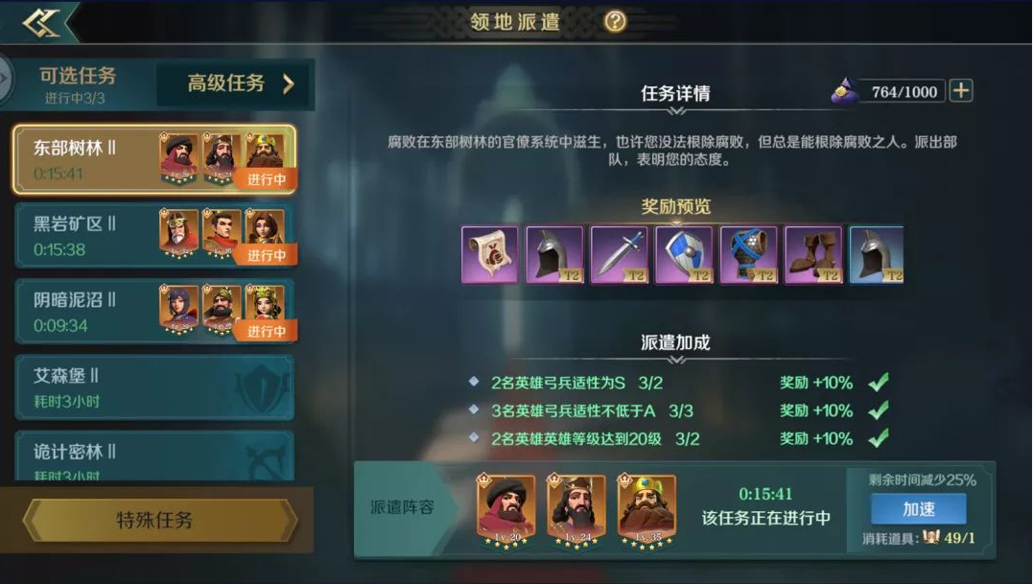Select the scroll reward icon

click(489, 255)
